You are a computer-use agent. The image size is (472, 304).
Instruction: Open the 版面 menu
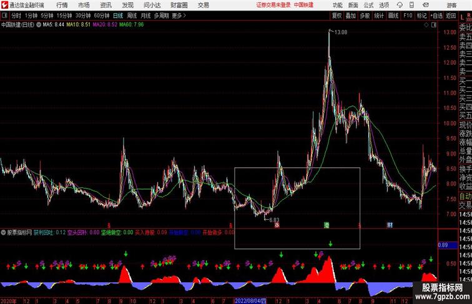pos(353,5)
